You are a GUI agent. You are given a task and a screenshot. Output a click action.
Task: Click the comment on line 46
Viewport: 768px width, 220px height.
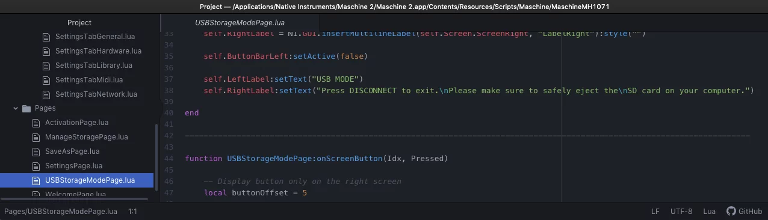(303, 182)
